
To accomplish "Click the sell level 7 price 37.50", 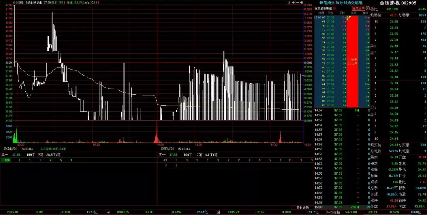I will point(394,40).
